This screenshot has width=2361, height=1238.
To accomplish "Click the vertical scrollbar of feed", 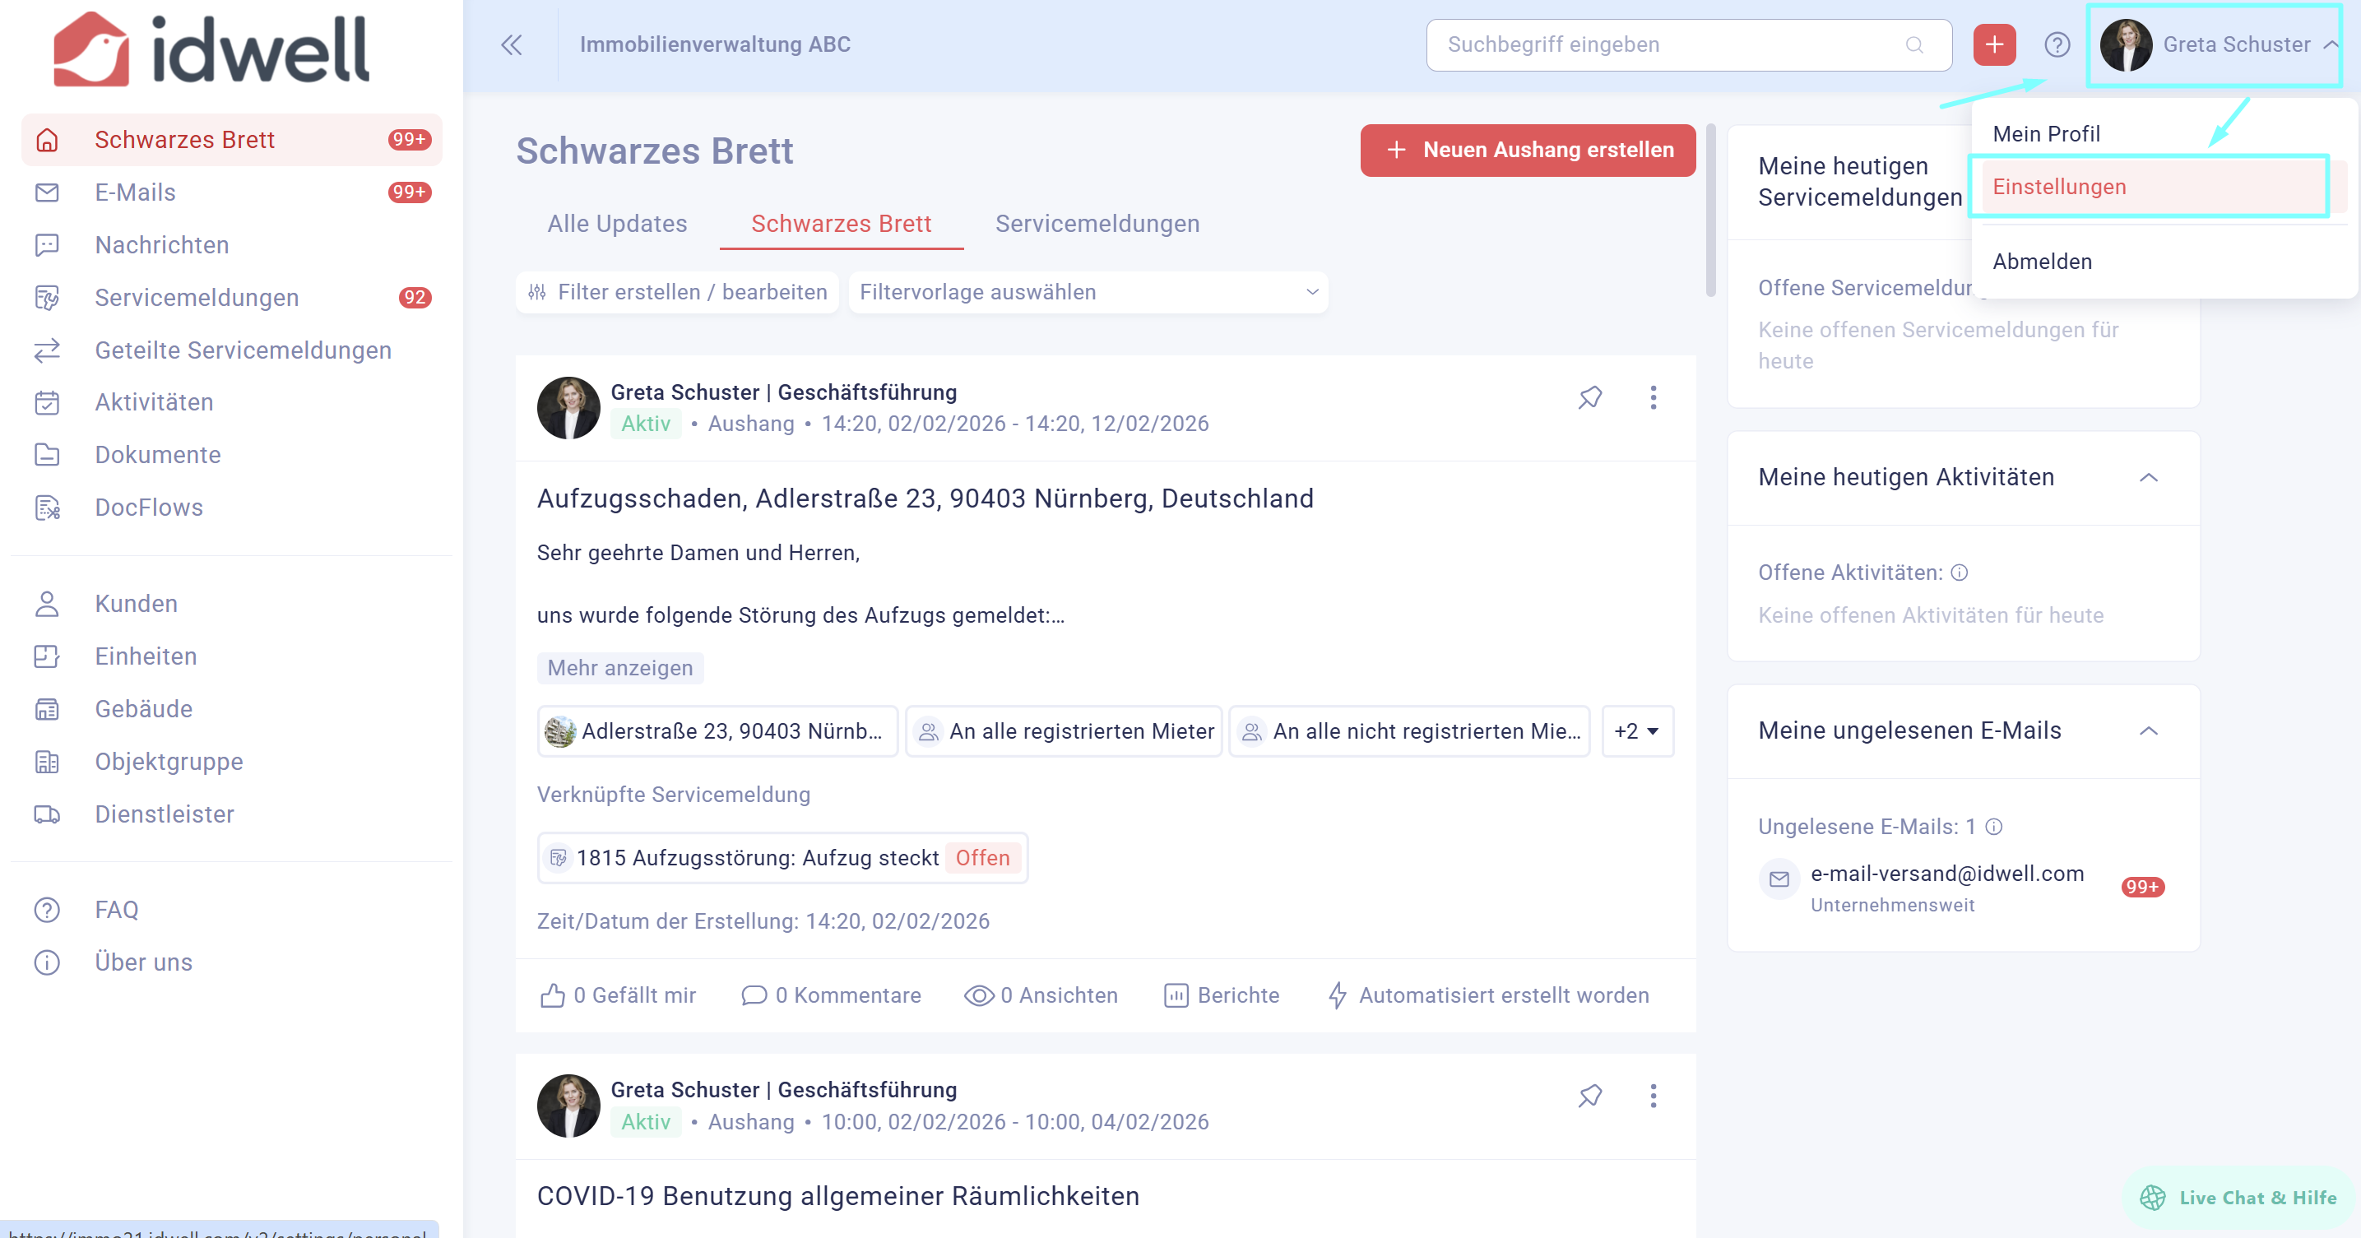I will (x=1710, y=211).
